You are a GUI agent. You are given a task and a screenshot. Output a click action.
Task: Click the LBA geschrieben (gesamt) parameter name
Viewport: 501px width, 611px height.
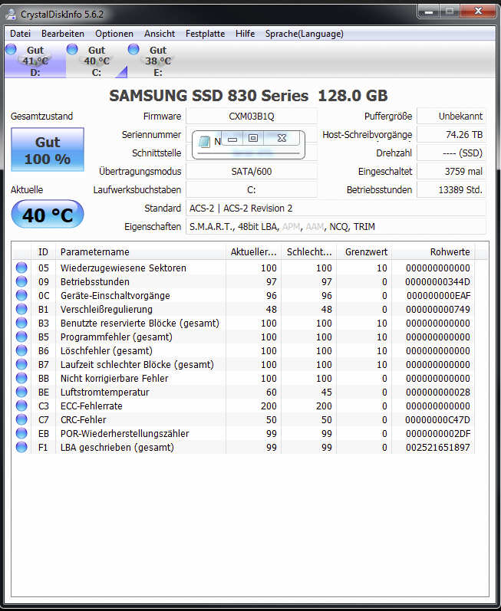[x=117, y=448]
